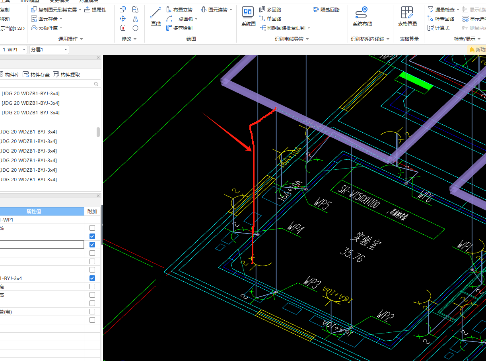The image size is (486, 361).
Task: Click the move cross-arrows icon in 修改
Action: [123, 19]
